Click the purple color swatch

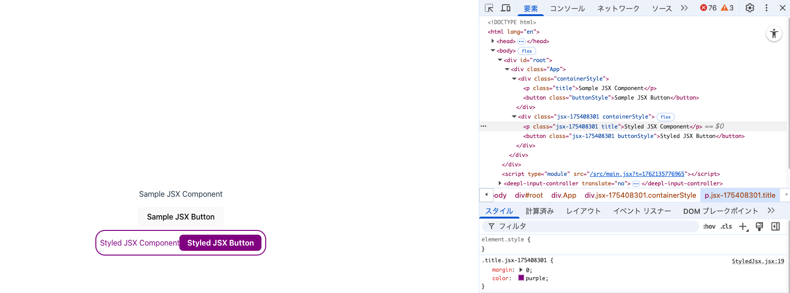coord(521,278)
